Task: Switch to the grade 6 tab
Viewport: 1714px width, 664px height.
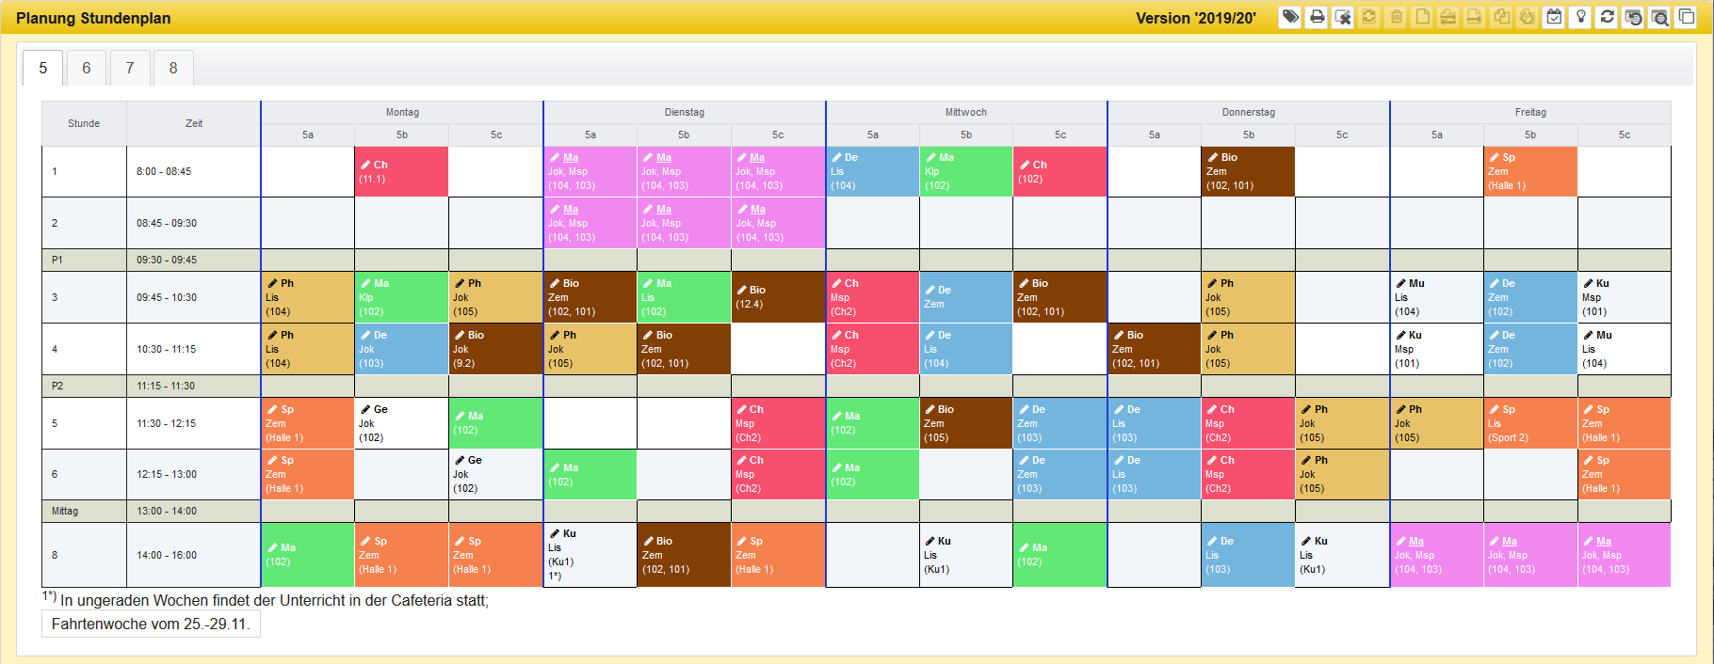Action: 87,68
